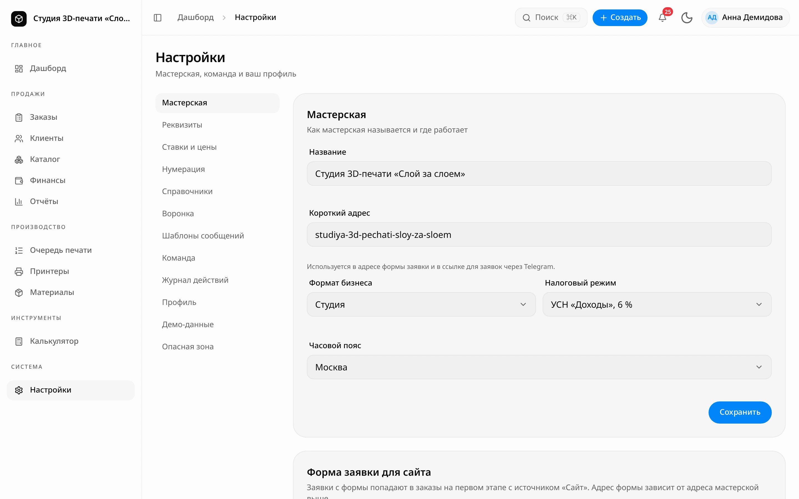Click the Настройки breadcrumb text
Image resolution: width=799 pixels, height=499 pixels.
(255, 17)
